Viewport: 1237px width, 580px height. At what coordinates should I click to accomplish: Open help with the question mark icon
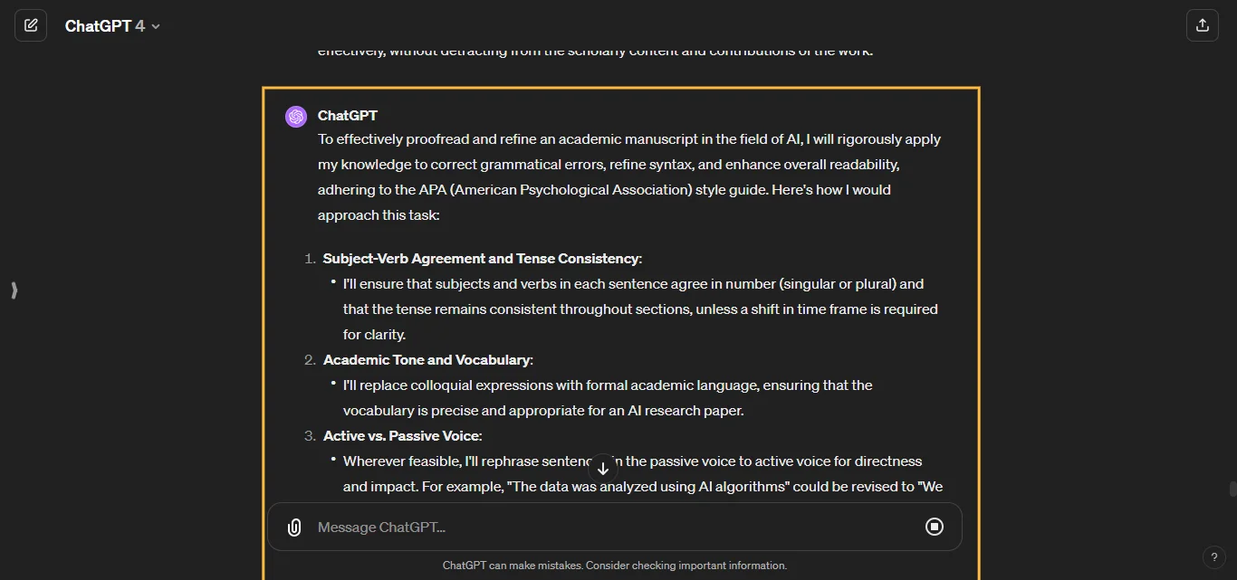pyautogui.click(x=1214, y=557)
